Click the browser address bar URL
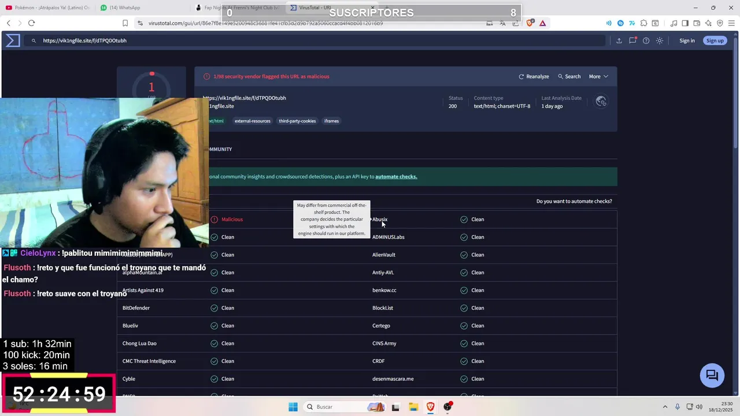This screenshot has height=416, width=740. tap(266, 23)
